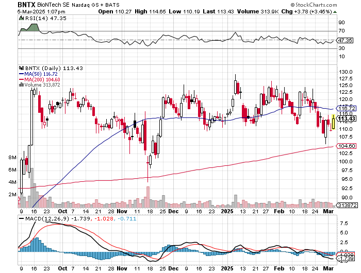The height and width of the screenshot is (273, 361).
Task: Click the 313872 volume tag on the price axis
Action: coord(347,205)
